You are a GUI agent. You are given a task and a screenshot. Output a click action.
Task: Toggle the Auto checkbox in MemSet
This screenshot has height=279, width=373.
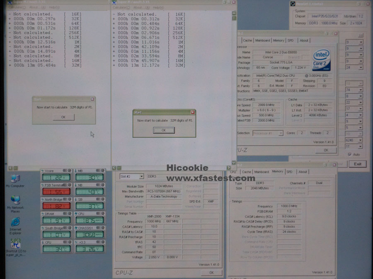[x=350, y=155]
